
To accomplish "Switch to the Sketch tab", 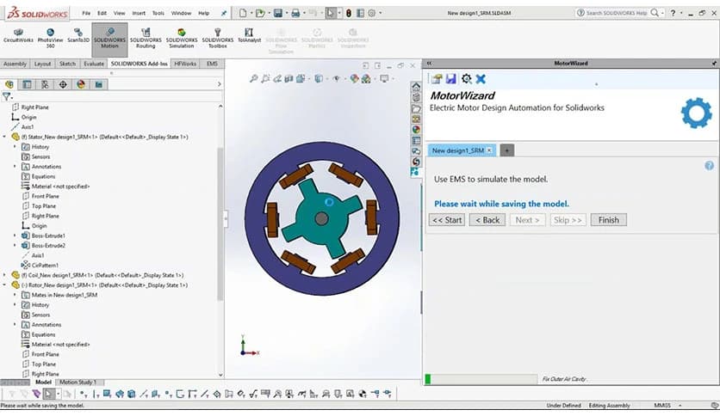I will click(67, 64).
